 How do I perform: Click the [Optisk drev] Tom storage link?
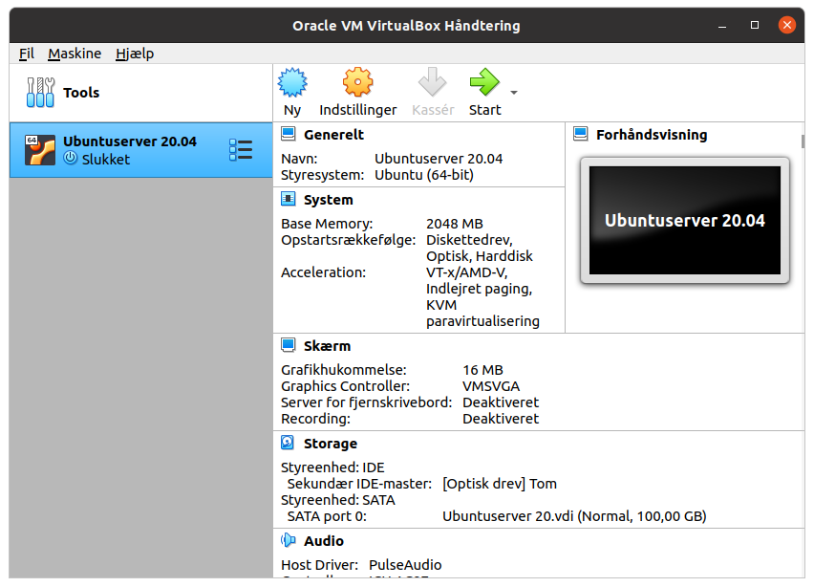[x=500, y=484]
